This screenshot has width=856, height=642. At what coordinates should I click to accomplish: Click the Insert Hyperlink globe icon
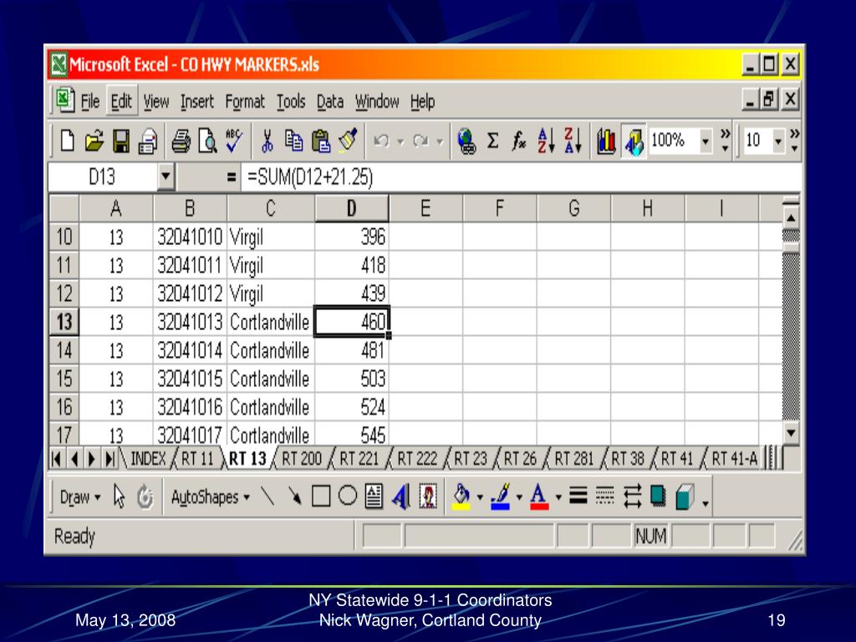[466, 141]
